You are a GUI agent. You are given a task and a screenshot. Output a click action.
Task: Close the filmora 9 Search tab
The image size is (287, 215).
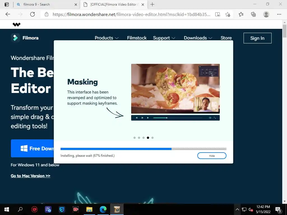(x=76, y=4)
